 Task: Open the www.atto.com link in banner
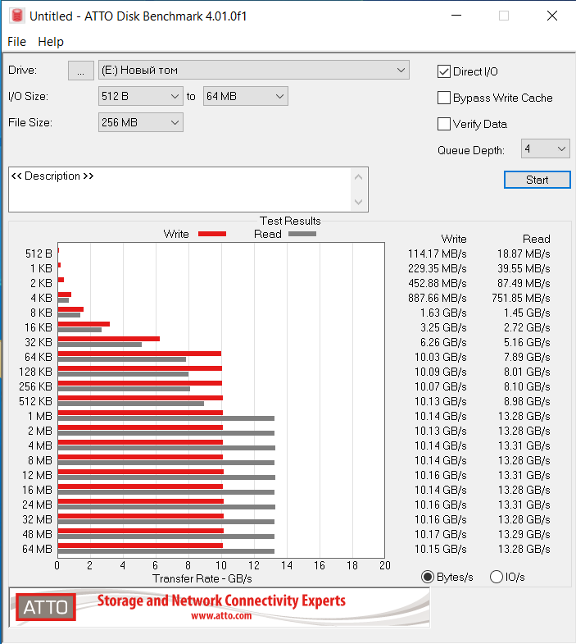pyautogui.click(x=221, y=615)
